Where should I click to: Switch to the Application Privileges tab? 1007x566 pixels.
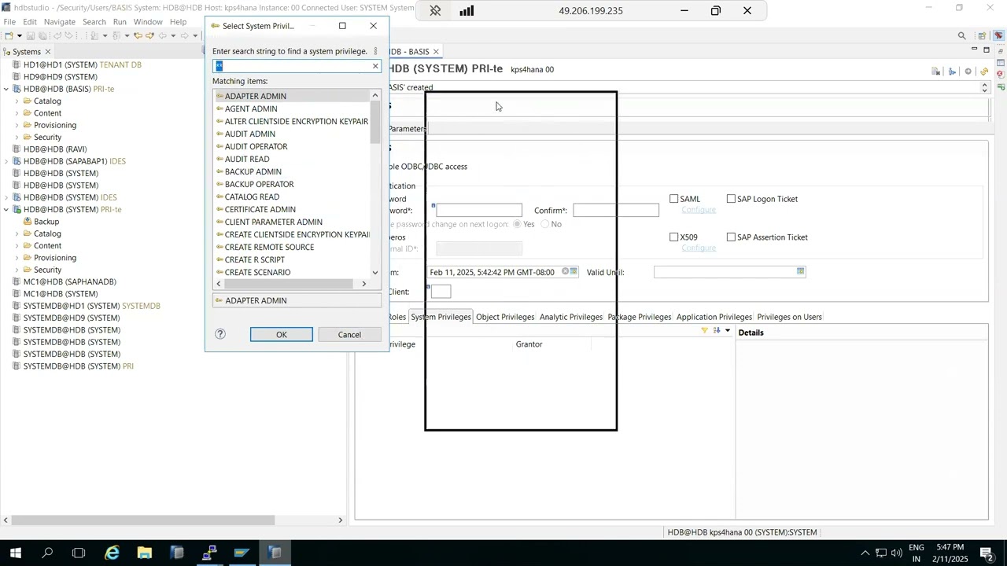[x=714, y=317]
